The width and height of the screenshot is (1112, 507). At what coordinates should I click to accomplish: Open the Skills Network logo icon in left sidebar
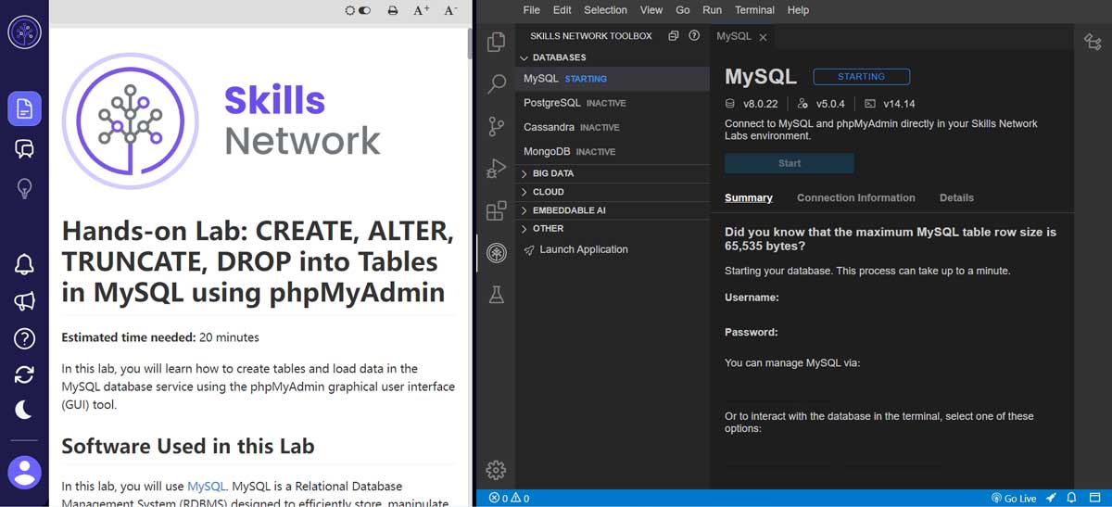(x=24, y=33)
